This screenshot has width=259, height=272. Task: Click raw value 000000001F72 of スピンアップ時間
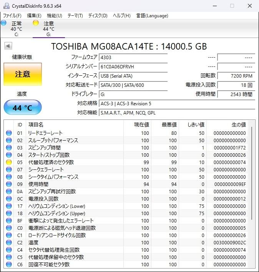(230, 148)
